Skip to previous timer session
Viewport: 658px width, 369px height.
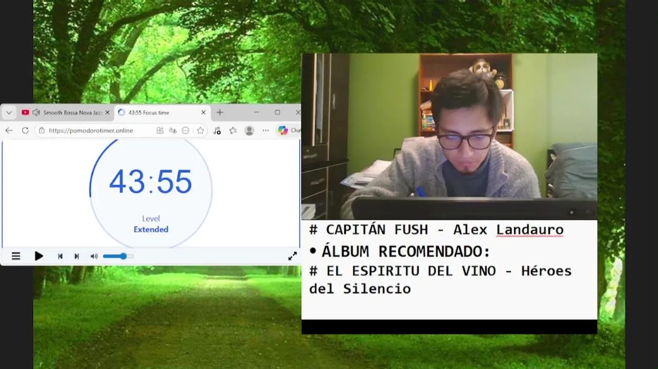coord(60,256)
